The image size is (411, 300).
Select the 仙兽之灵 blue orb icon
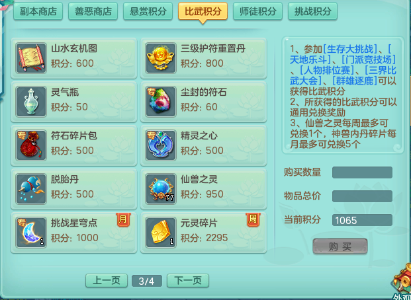pos(161,189)
